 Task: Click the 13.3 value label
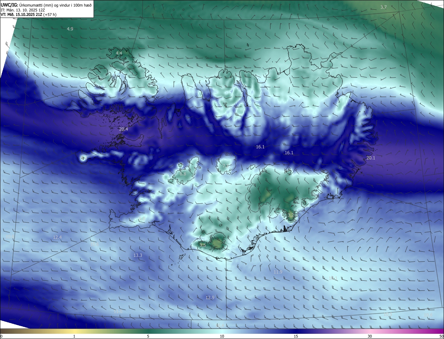point(138,255)
